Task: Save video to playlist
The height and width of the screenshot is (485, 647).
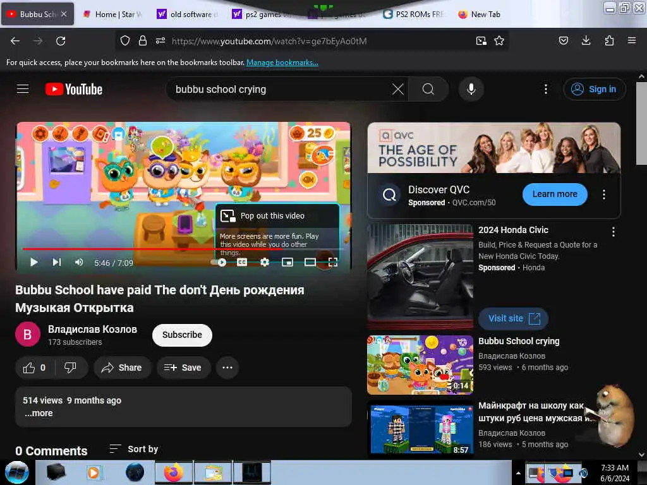Action: (183, 368)
